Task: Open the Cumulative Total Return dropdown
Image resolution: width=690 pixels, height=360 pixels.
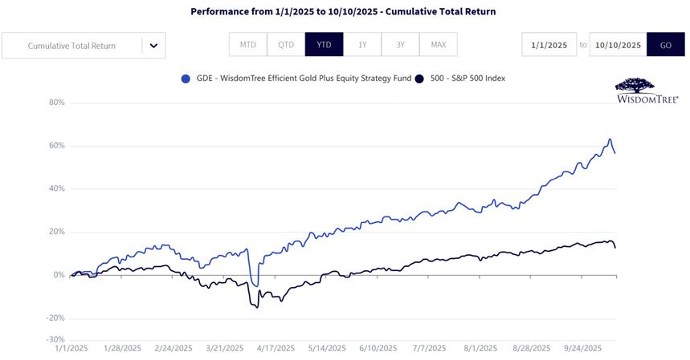Action: click(84, 45)
